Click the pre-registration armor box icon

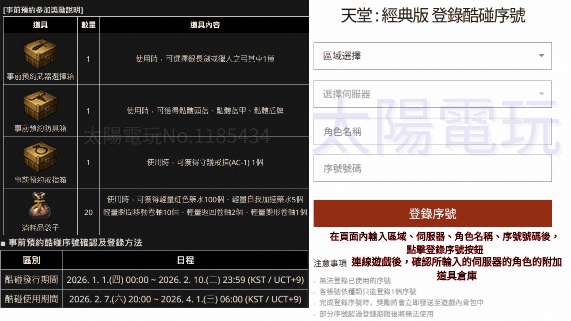pos(40,106)
